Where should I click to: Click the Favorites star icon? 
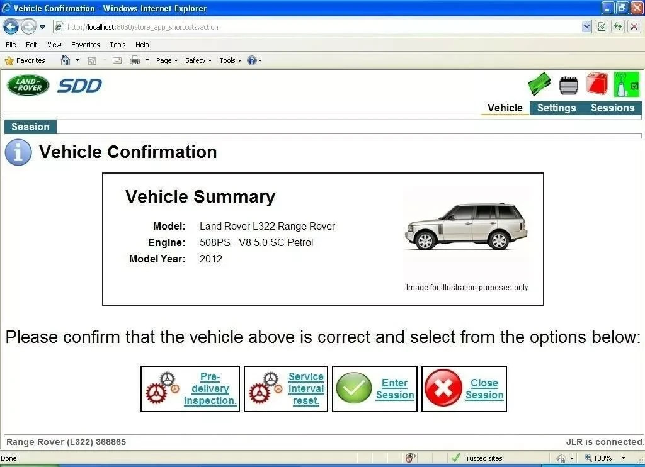[9, 61]
